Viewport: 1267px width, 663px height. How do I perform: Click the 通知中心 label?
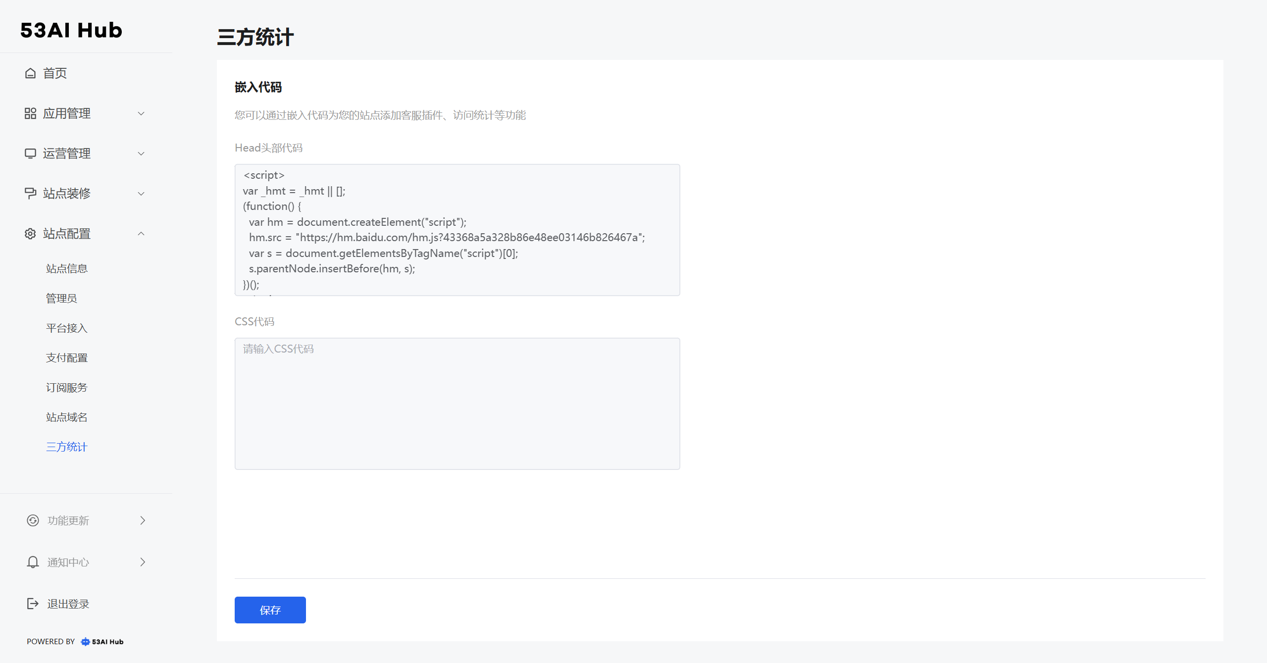point(68,562)
